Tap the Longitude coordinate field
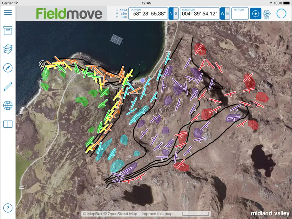Viewport: 292px width, 219px height. (200, 13)
